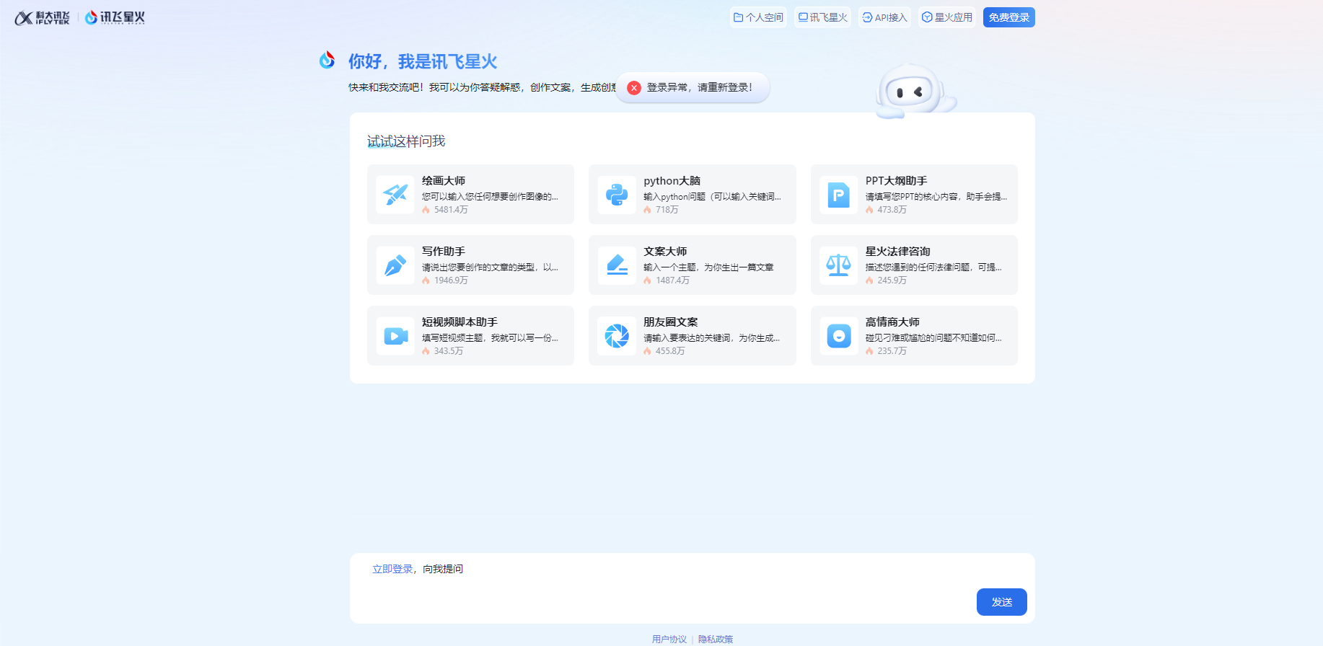Click the 1946.9万 usage count
The width and height of the screenshot is (1323, 646).
pos(451,280)
